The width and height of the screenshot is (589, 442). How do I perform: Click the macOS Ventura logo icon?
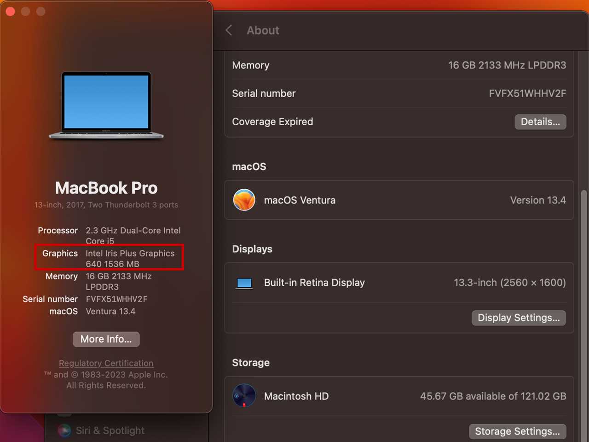coord(244,200)
